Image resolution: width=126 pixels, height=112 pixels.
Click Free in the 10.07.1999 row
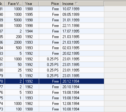point(56,9)
